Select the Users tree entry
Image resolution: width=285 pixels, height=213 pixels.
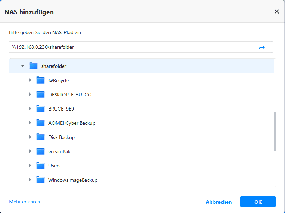click(x=54, y=166)
